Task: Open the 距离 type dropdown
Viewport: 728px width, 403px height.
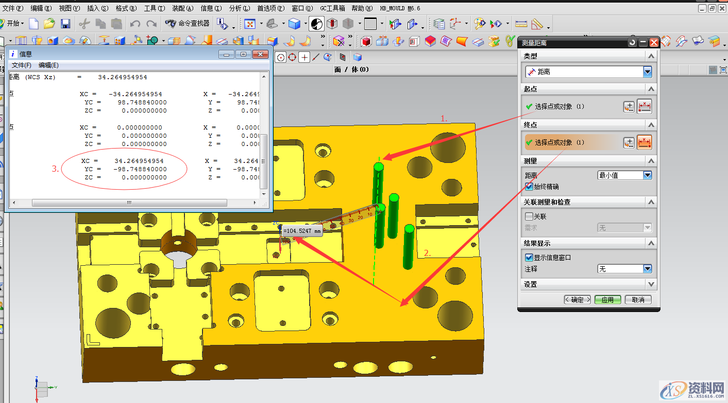Action: [648, 72]
